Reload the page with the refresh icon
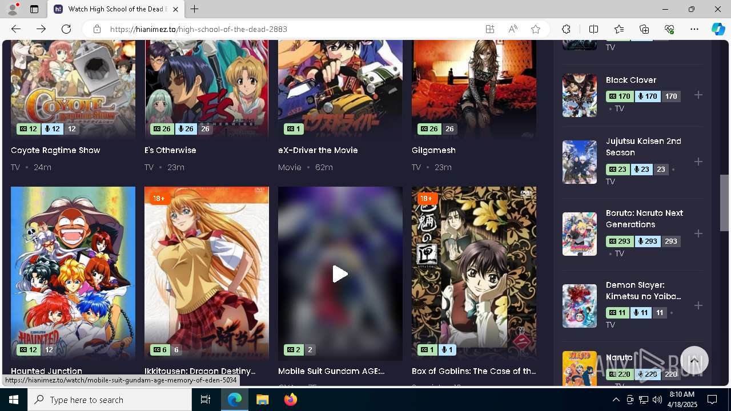This screenshot has width=731, height=411. (66, 29)
